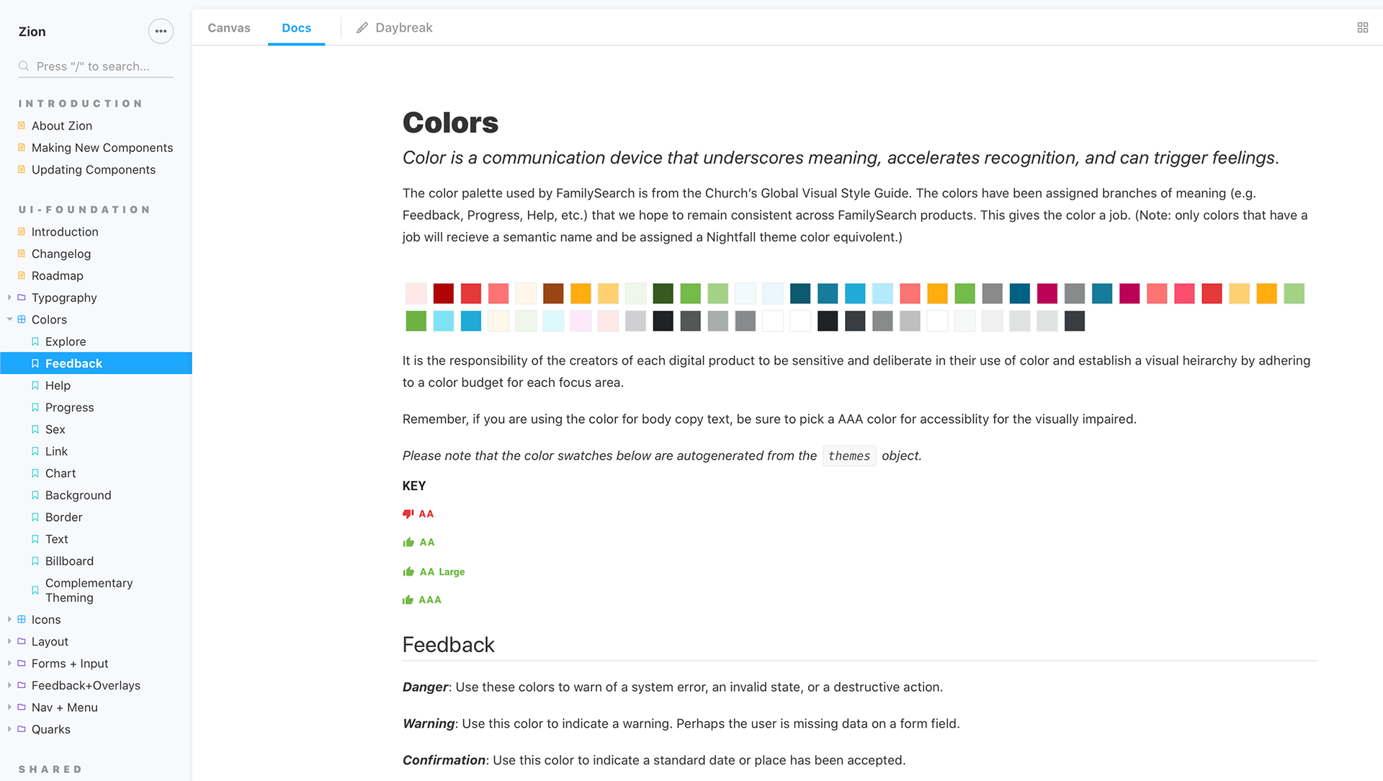The image size is (1383, 781).
Task: Click the bookmark icon beside Explore
Action: coord(35,342)
